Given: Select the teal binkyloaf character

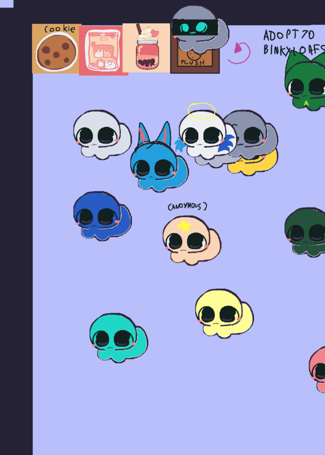Looking at the screenshot, I should tap(118, 338).
